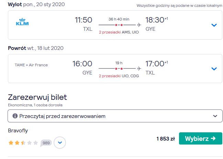223x159 pixels.
Task: Open the 989 reviews speech bubble
Action: (46, 143)
